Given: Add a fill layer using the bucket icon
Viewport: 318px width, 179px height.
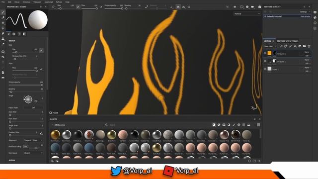Looking at the screenshot, I should click(x=295, y=46).
